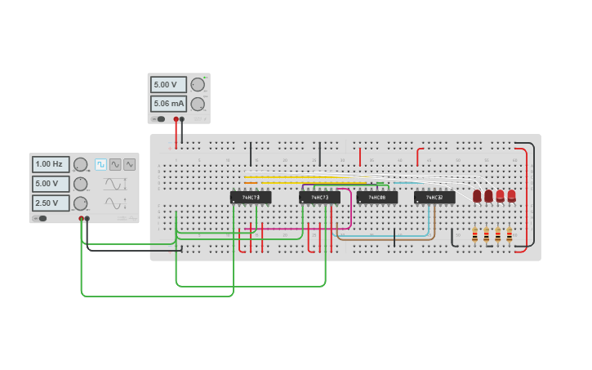
Task: Select the rightmost resistor on the breadboard
Action: coord(510,234)
